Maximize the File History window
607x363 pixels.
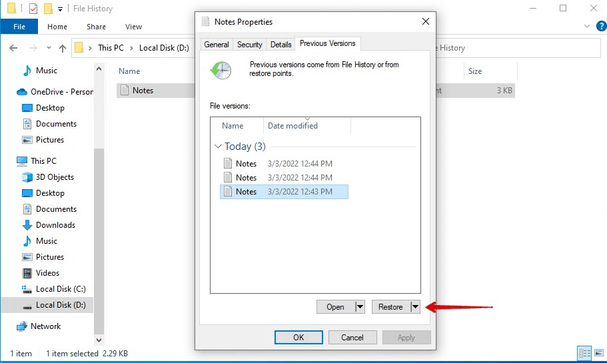click(563, 8)
